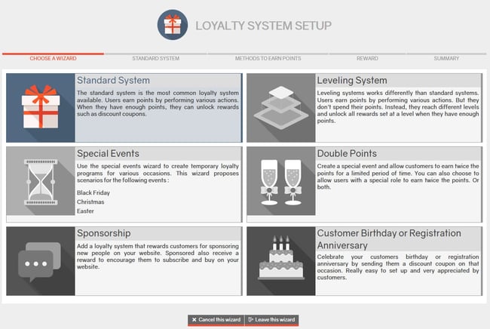Click the Special Events description paragraph
This screenshot has width=490, height=329.
[158, 174]
